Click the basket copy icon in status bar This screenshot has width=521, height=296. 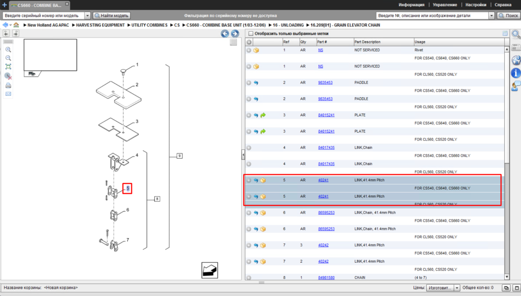point(506,288)
